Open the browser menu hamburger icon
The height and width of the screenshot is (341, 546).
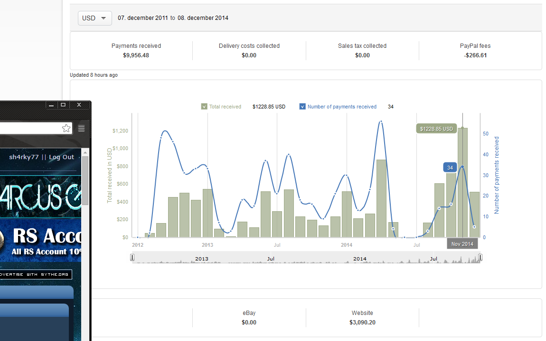point(82,128)
